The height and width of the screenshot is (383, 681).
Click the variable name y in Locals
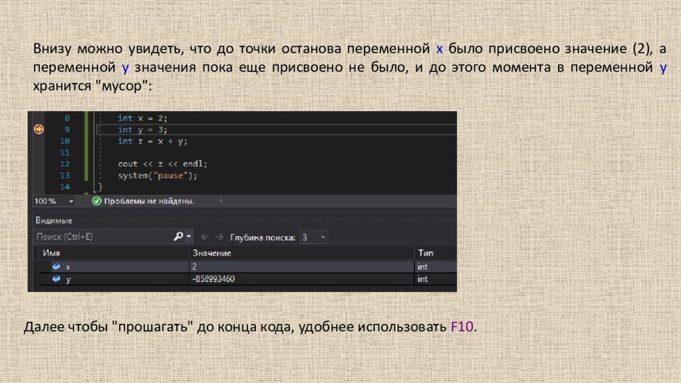pos(68,279)
